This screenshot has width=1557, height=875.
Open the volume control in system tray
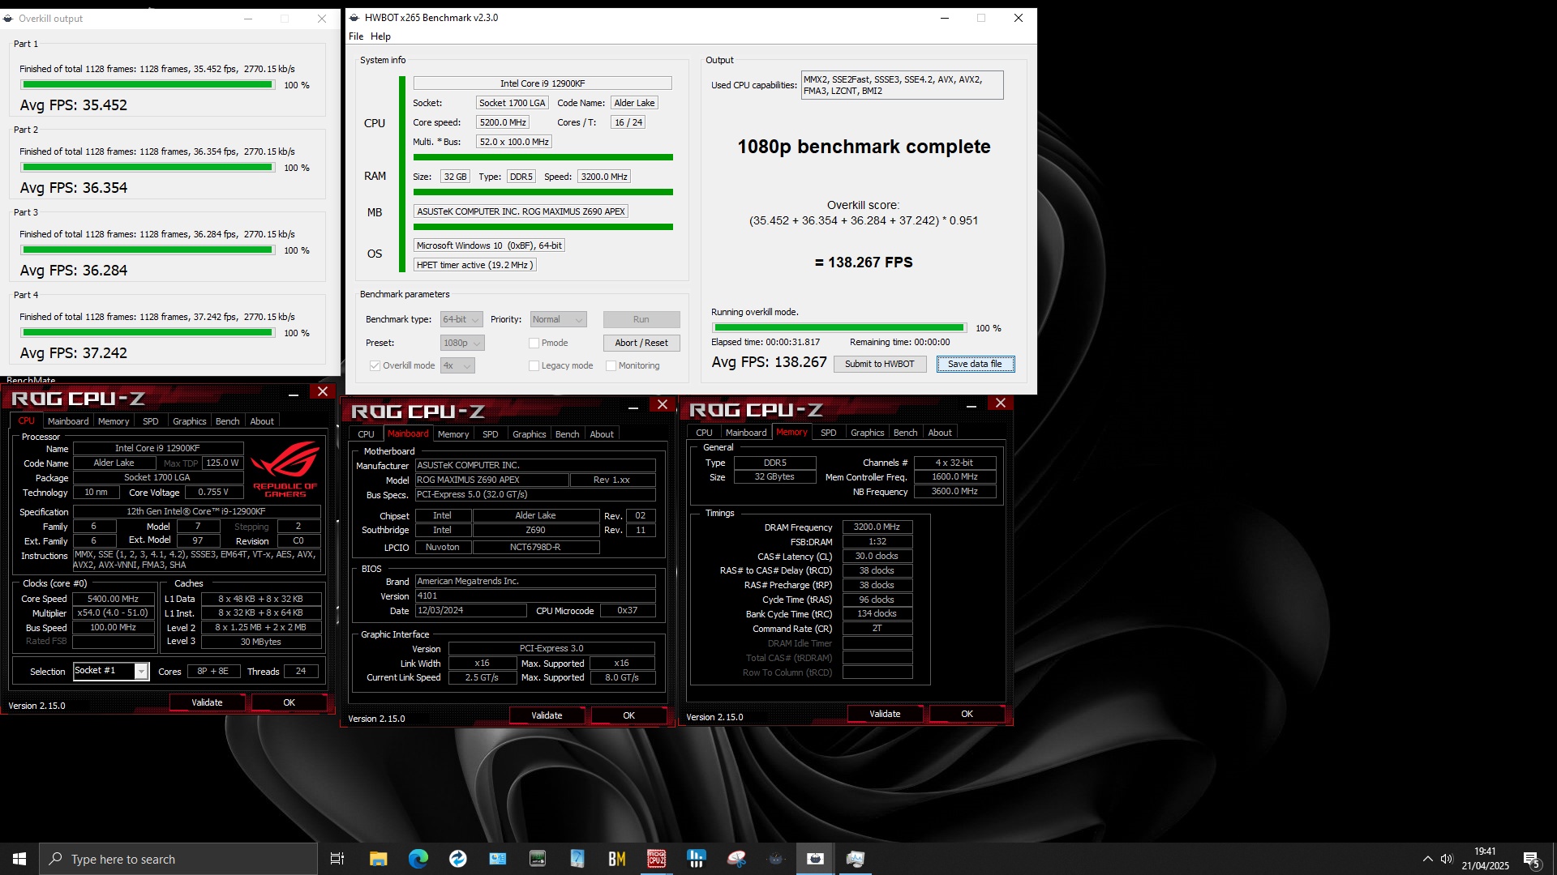click(1447, 859)
